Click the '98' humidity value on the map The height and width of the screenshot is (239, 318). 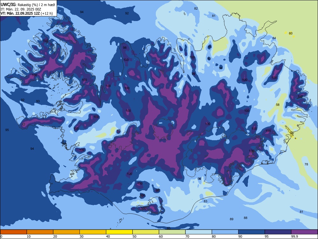coord(125,48)
